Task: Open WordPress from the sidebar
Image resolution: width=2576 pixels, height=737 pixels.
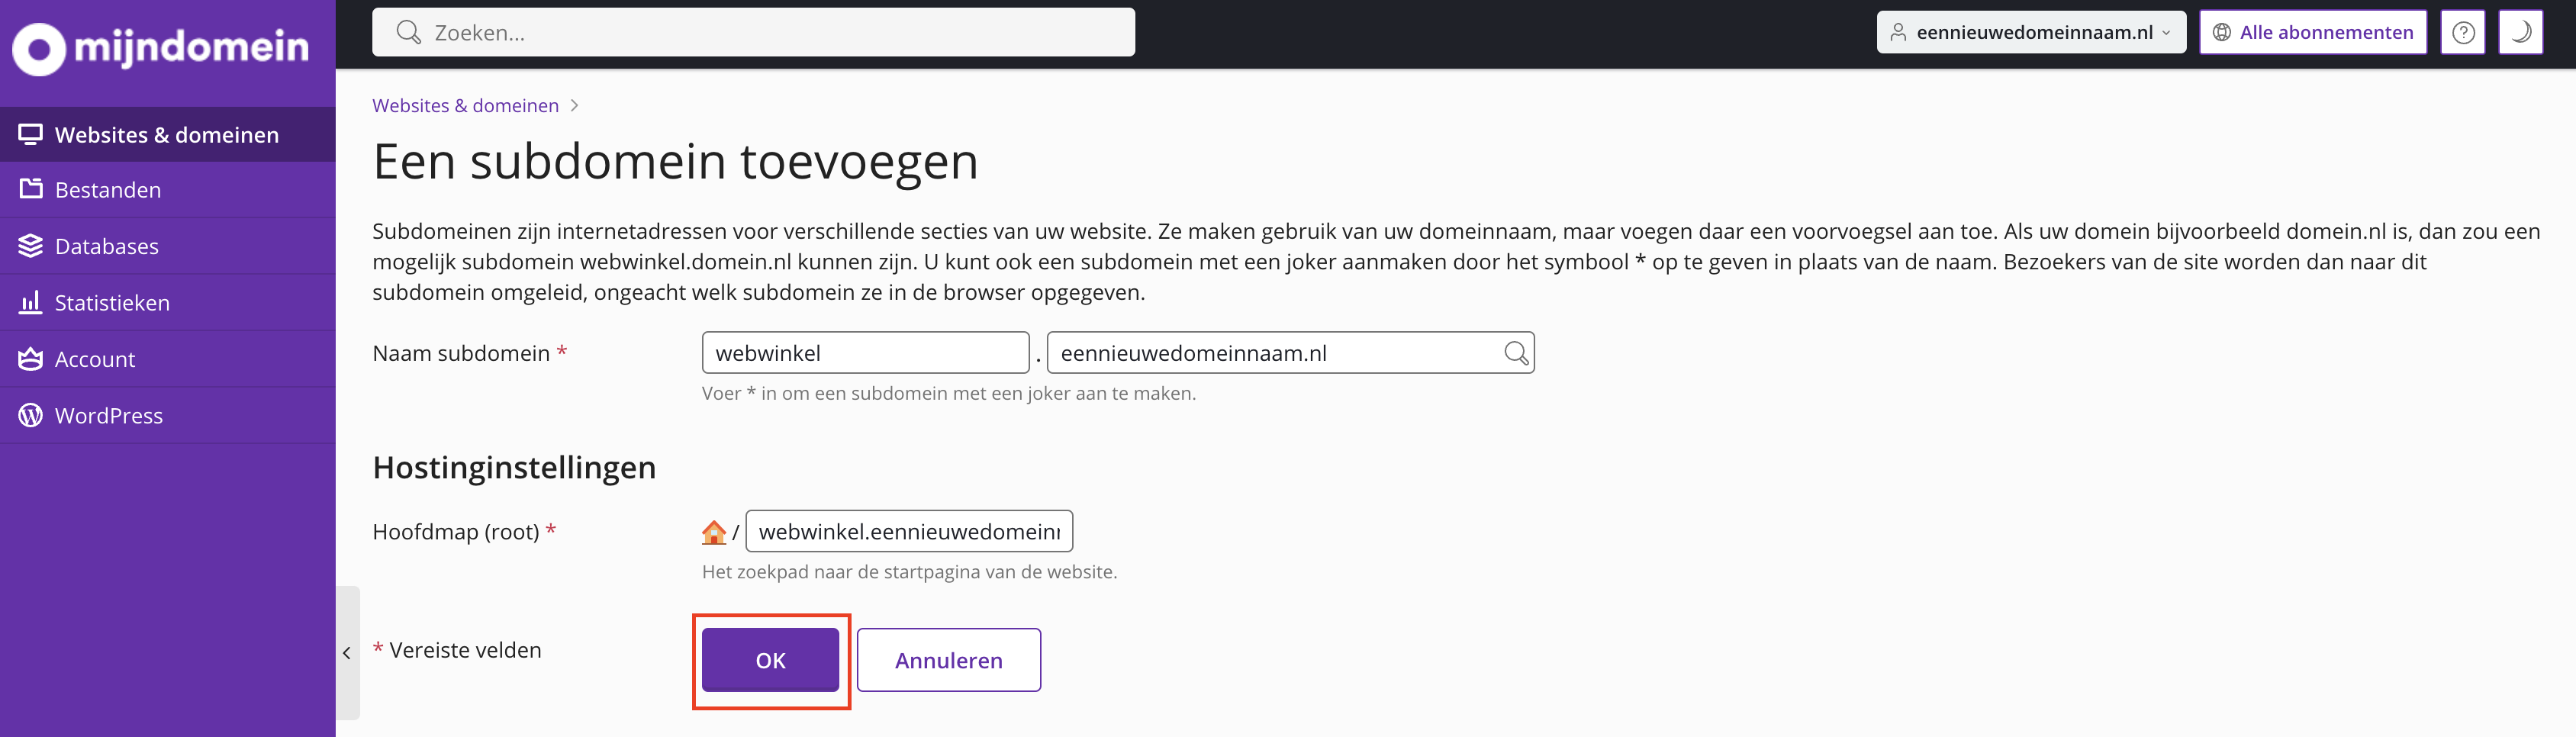Action: tap(108, 416)
